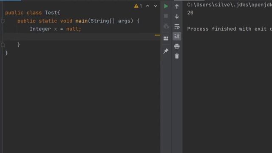Jump to next highlighted error chevron
Image resolution: width=272 pixels, height=153 pixels.
156,6
